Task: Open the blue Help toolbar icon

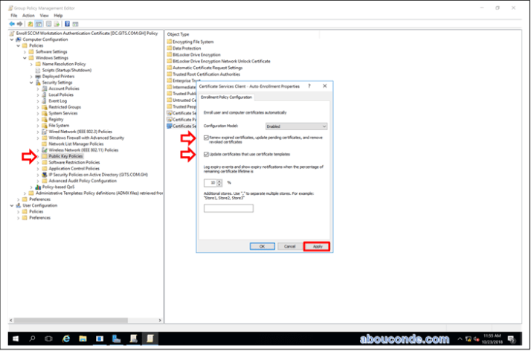Action: [x=67, y=24]
